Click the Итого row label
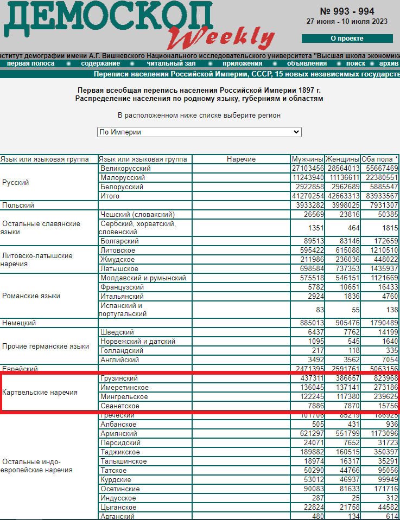Screen dimensions: 400x520 point(110,196)
